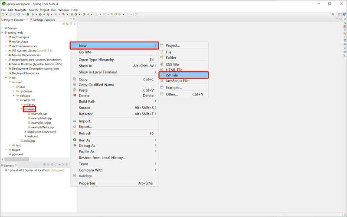Switch to the Package Explorer tab
This screenshot has width=347, height=217.
coord(43,20)
